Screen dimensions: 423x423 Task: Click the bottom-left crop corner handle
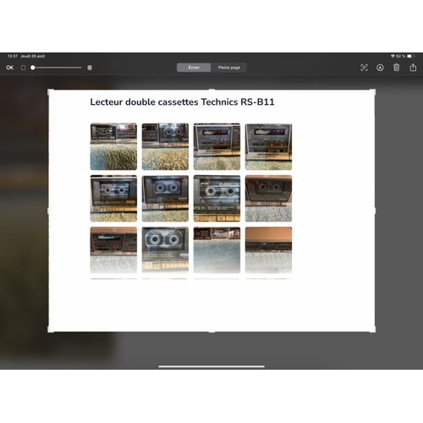tap(51, 329)
